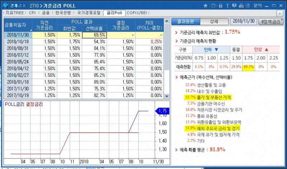Select the 2018/10/18 date row
Image resolution: width=287 pixels, height=169 pixels.
(18, 42)
